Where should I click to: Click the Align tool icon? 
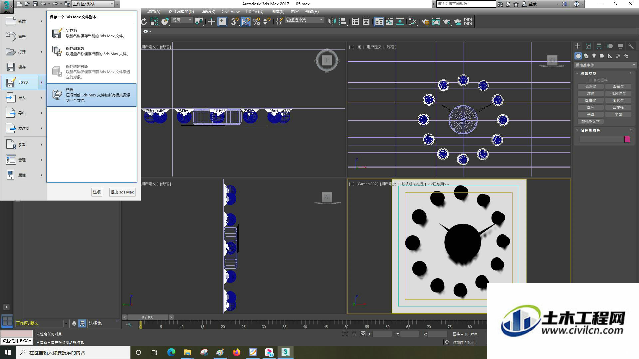click(x=342, y=22)
